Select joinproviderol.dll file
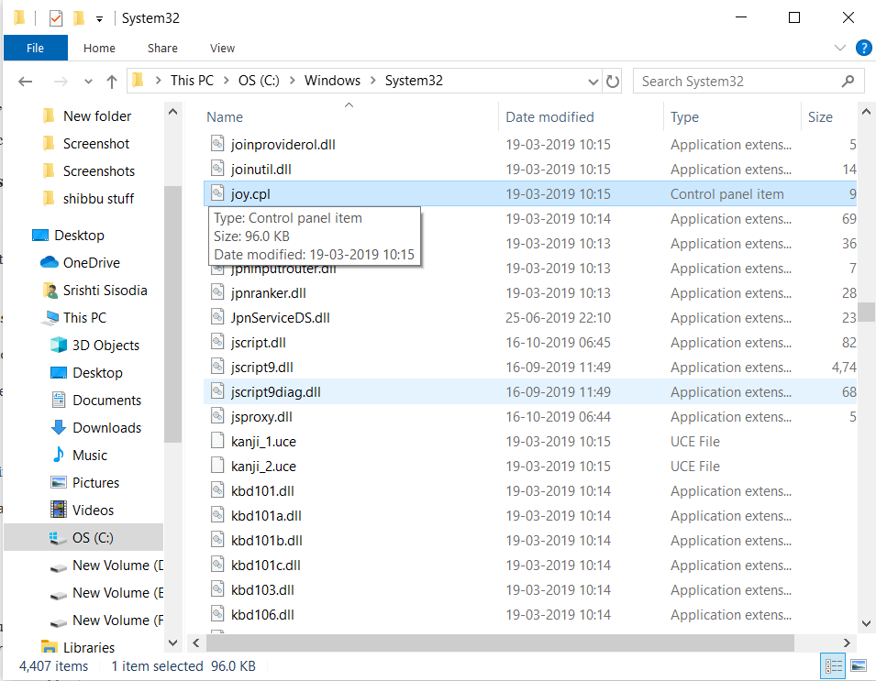 [283, 145]
